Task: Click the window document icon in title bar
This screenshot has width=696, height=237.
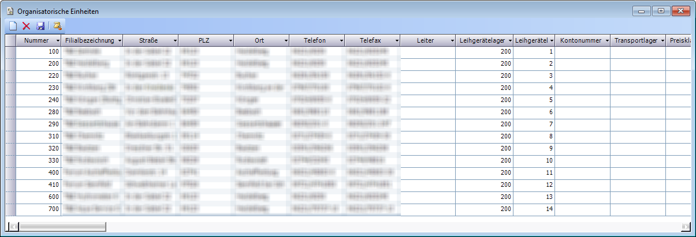Action: [10, 11]
